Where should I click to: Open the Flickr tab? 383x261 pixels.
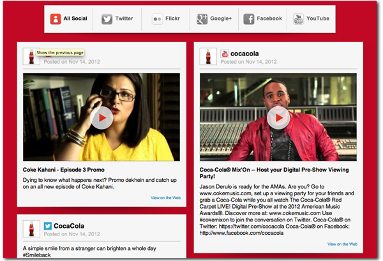coord(166,19)
